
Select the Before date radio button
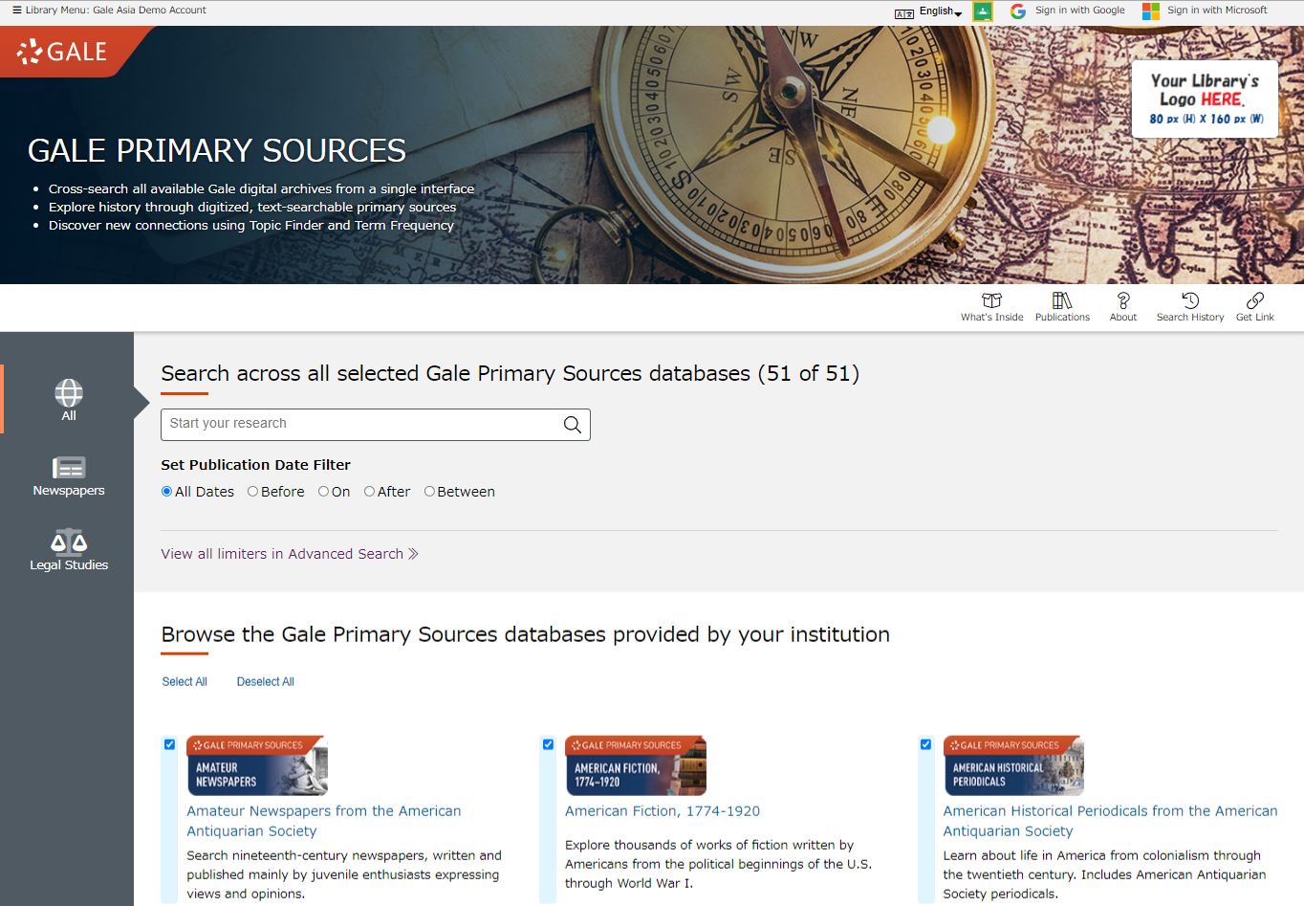point(252,492)
